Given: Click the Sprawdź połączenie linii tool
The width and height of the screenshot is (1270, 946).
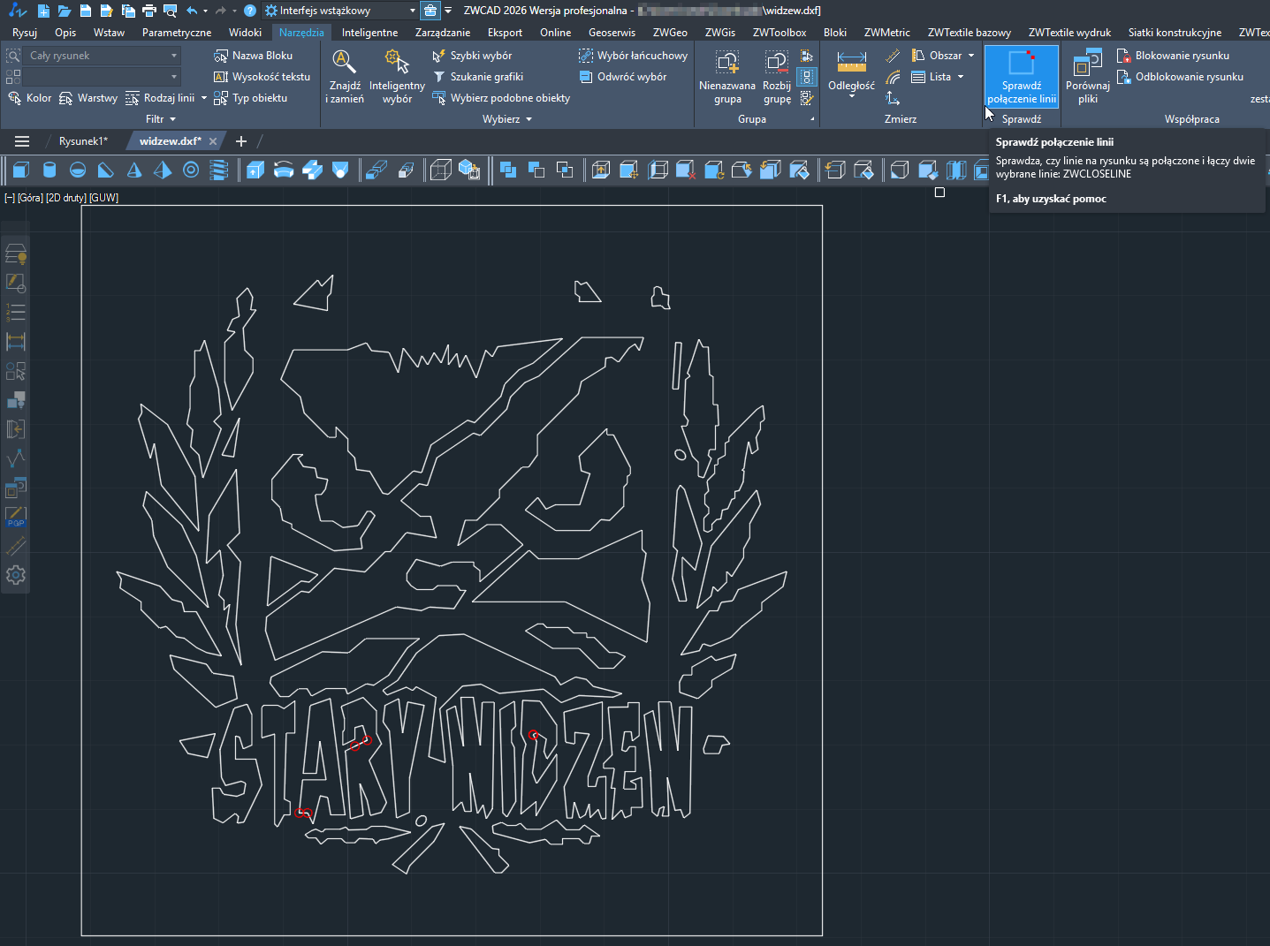Looking at the screenshot, I should coord(1021,76).
